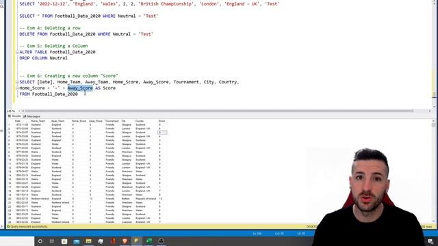Switch to the Results tab
The image size is (438, 246).
click(x=14, y=116)
